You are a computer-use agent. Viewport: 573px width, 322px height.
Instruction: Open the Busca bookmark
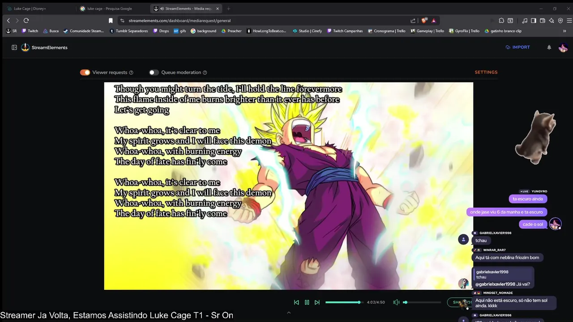[x=51, y=31]
